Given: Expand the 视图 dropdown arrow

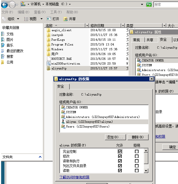Looking at the screenshot, I should 41,19.
